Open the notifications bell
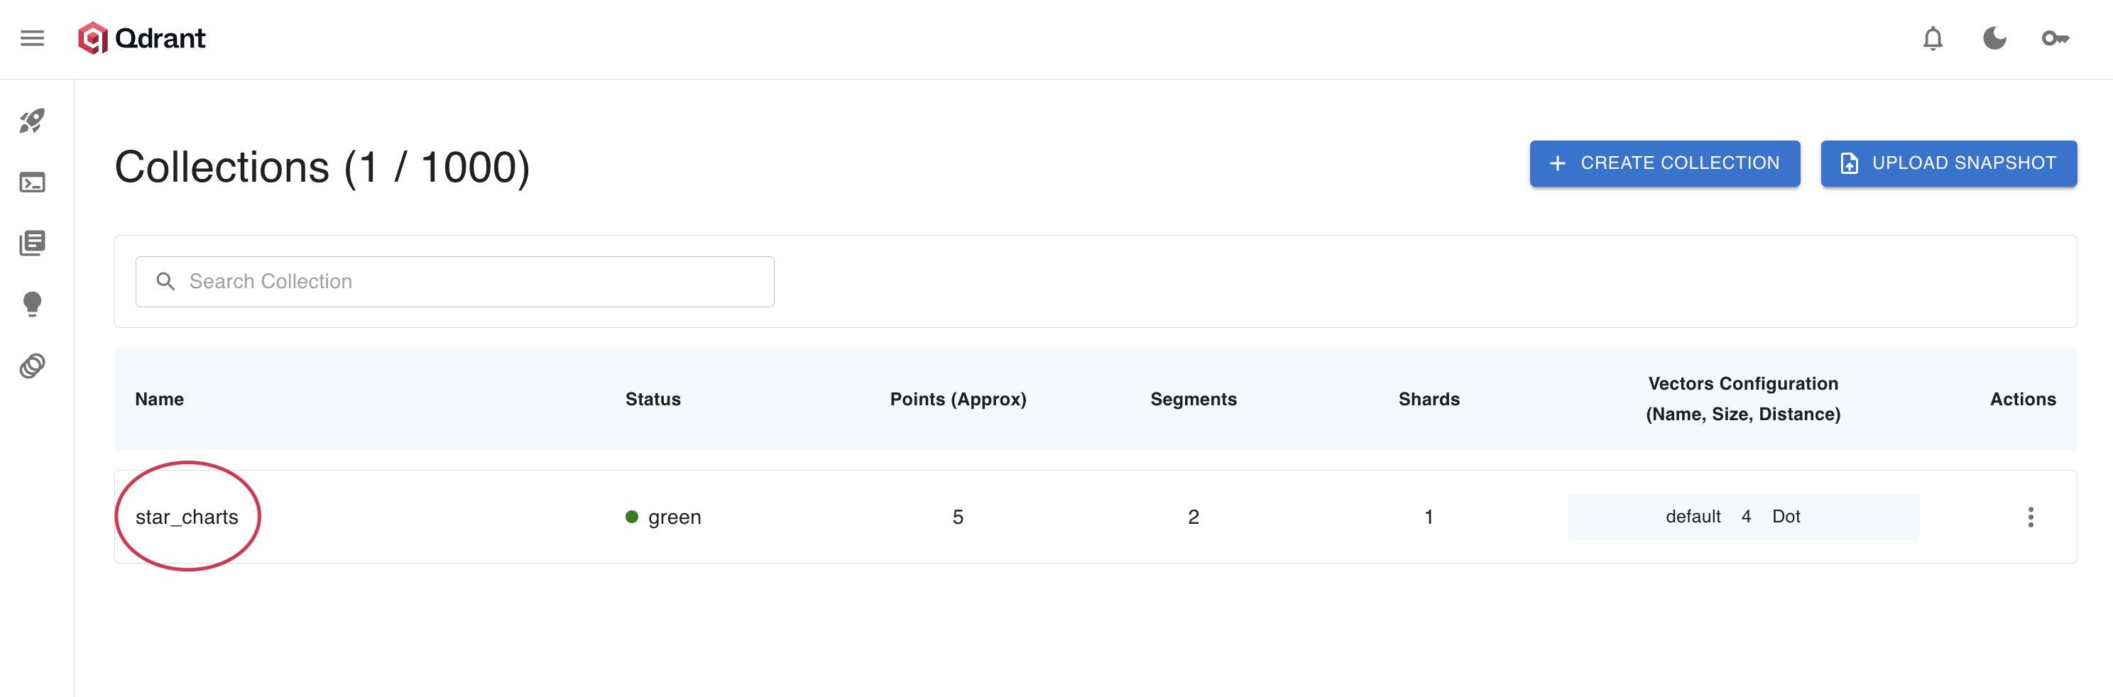The image size is (2113, 697). tap(1933, 38)
